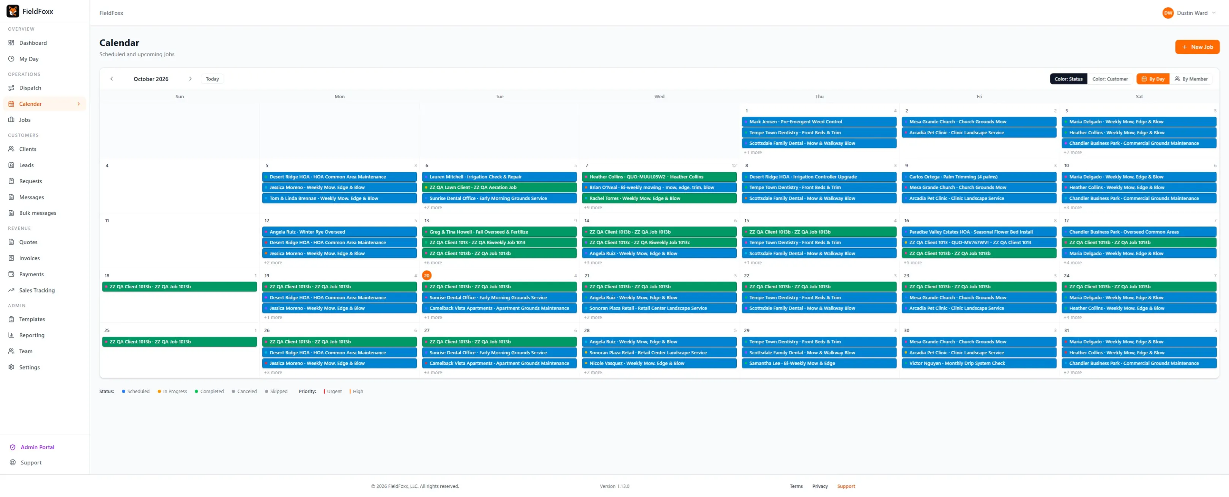Select the Clients people icon

pyautogui.click(x=11, y=149)
